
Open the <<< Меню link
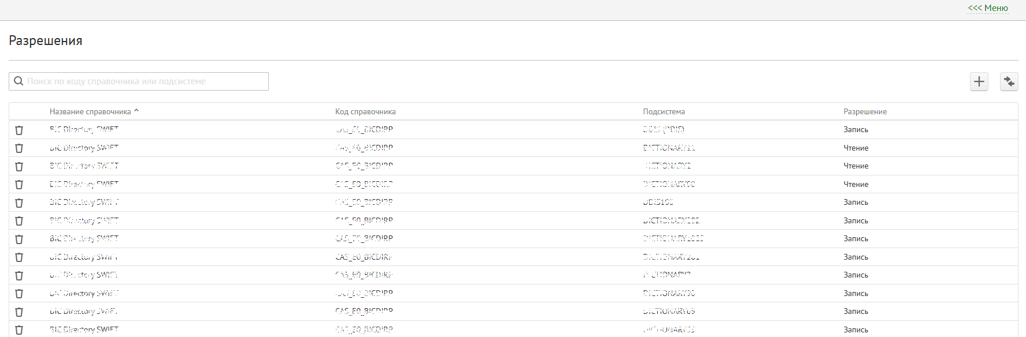[988, 8]
